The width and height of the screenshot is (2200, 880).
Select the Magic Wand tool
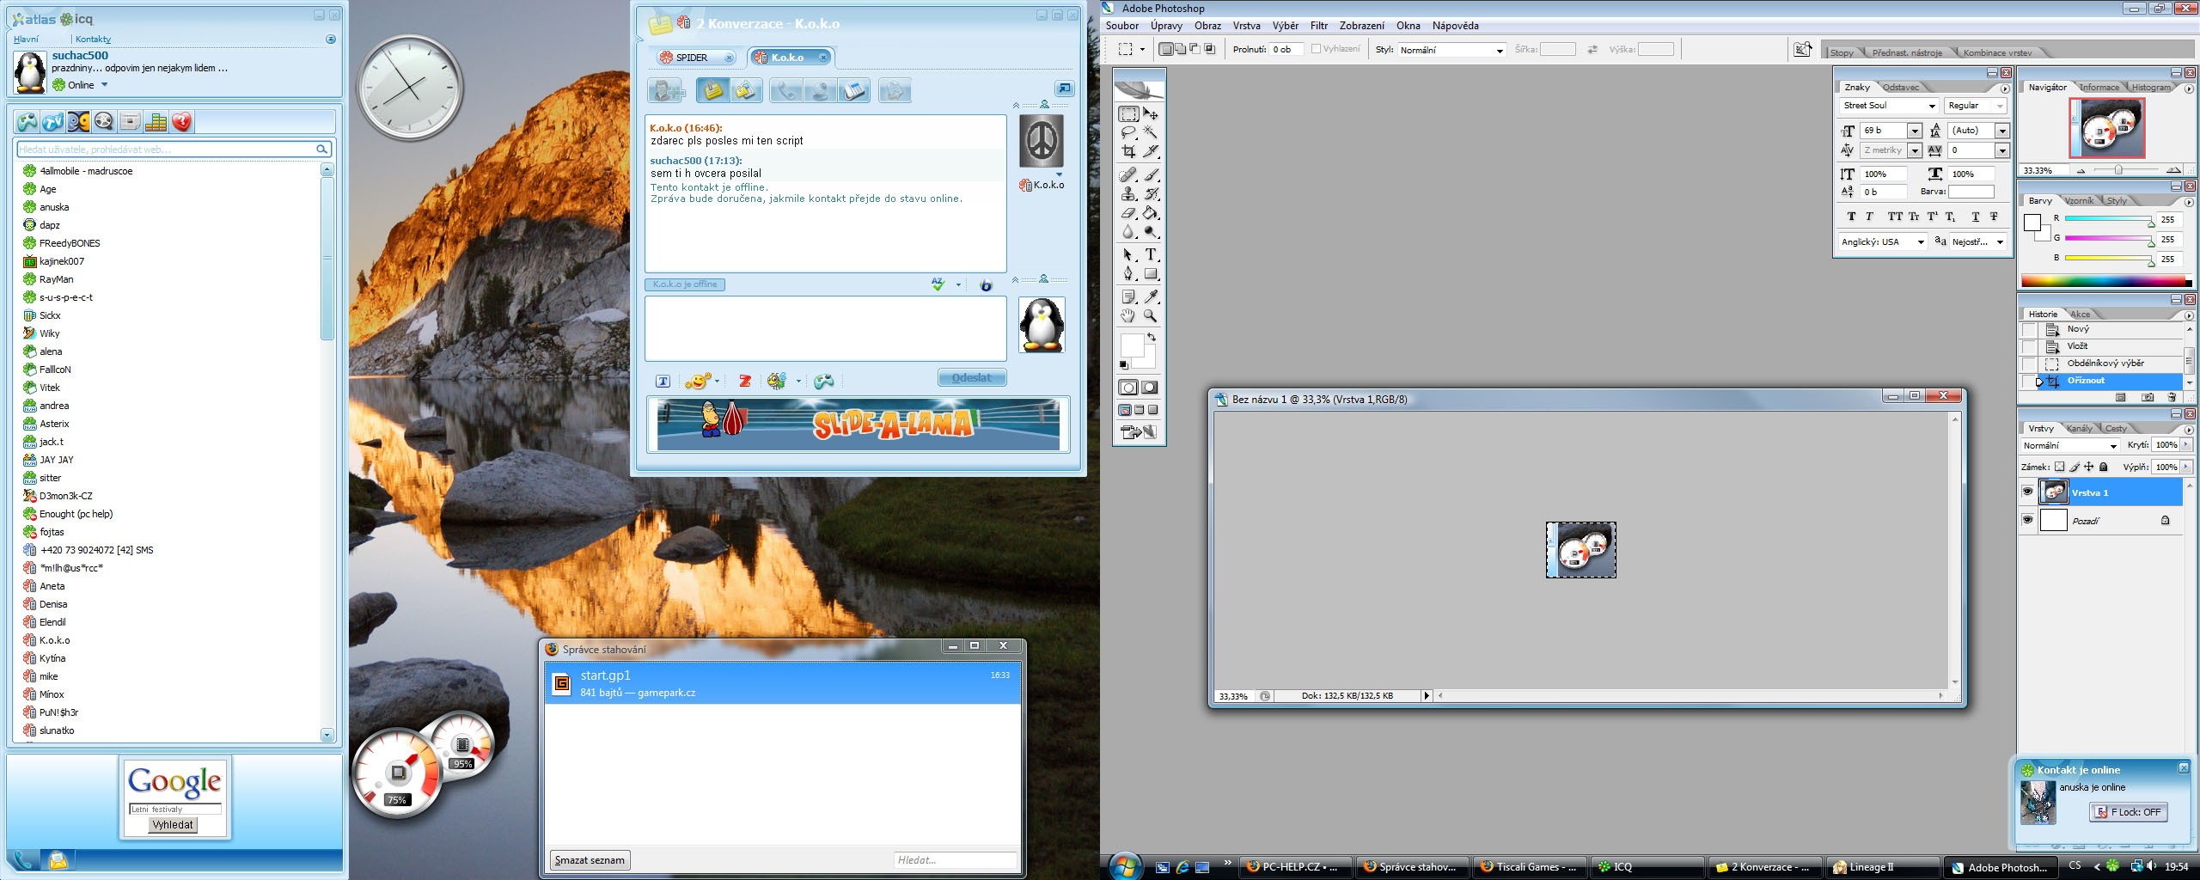[x=1150, y=132]
